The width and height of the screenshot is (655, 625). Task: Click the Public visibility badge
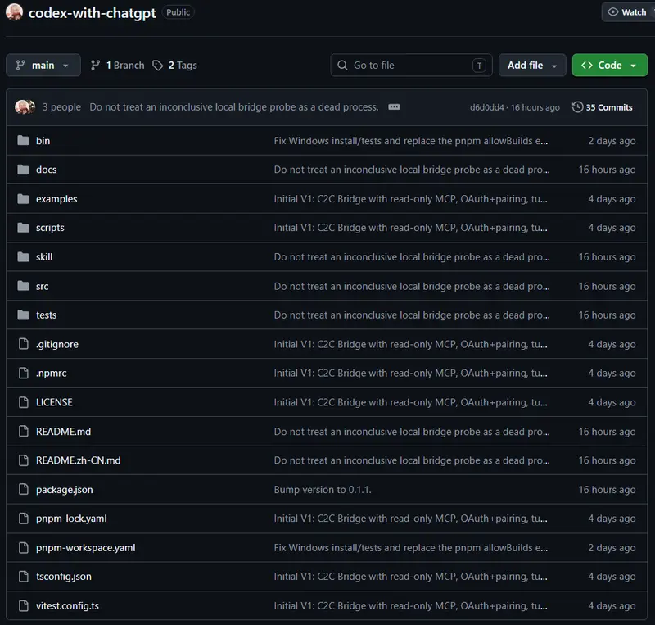[x=178, y=12]
